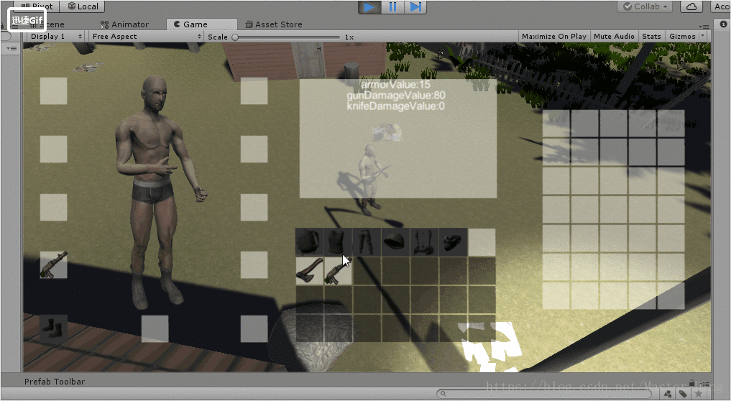The width and height of the screenshot is (731, 401).
Task: Adjust the Scale slider handle
Action: coord(236,37)
